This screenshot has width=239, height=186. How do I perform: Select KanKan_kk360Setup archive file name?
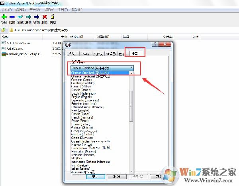[x=24, y=54]
